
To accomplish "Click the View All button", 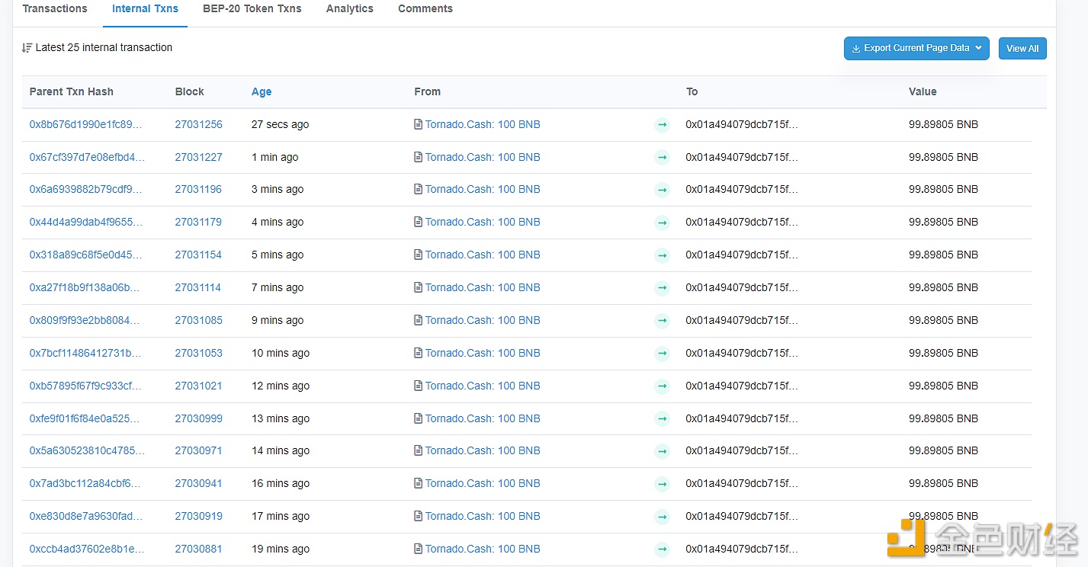I will [1022, 48].
